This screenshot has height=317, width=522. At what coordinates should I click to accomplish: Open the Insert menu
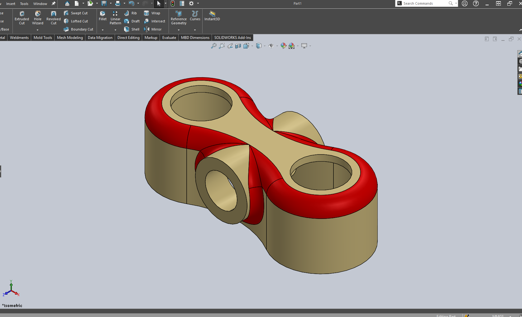point(11,4)
